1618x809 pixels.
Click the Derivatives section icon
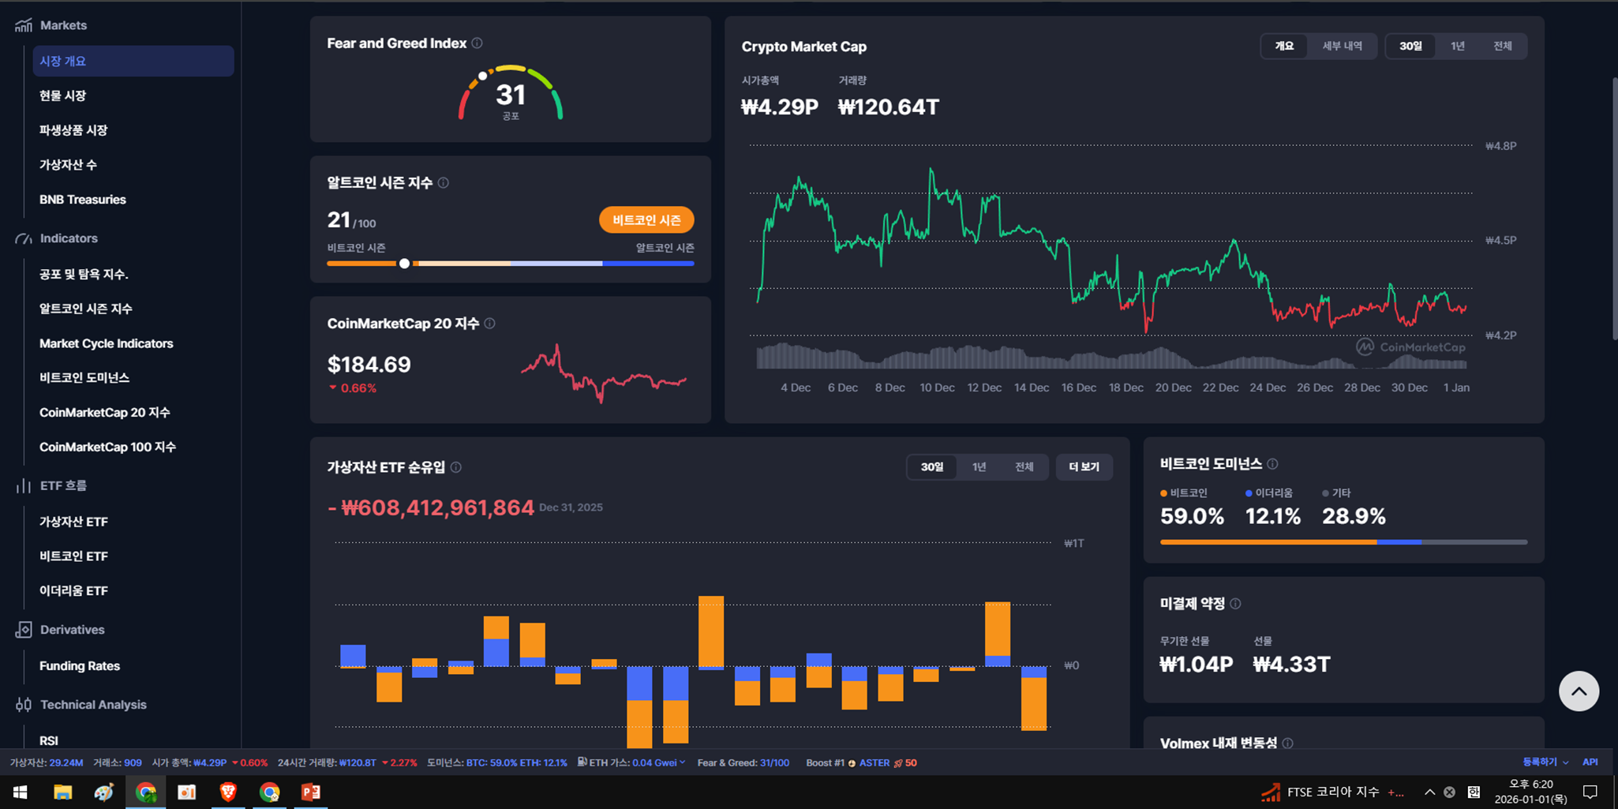point(24,630)
